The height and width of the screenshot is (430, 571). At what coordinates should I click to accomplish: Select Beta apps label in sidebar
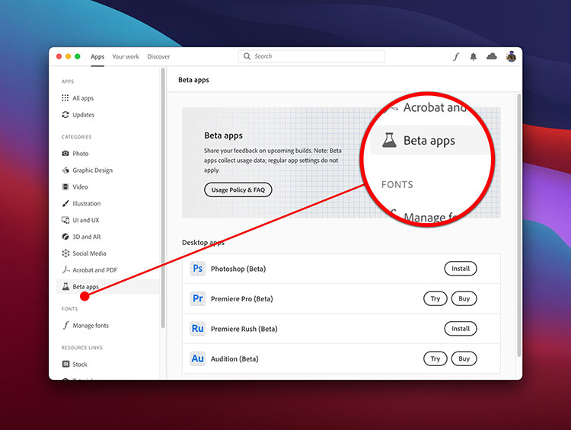coord(85,287)
